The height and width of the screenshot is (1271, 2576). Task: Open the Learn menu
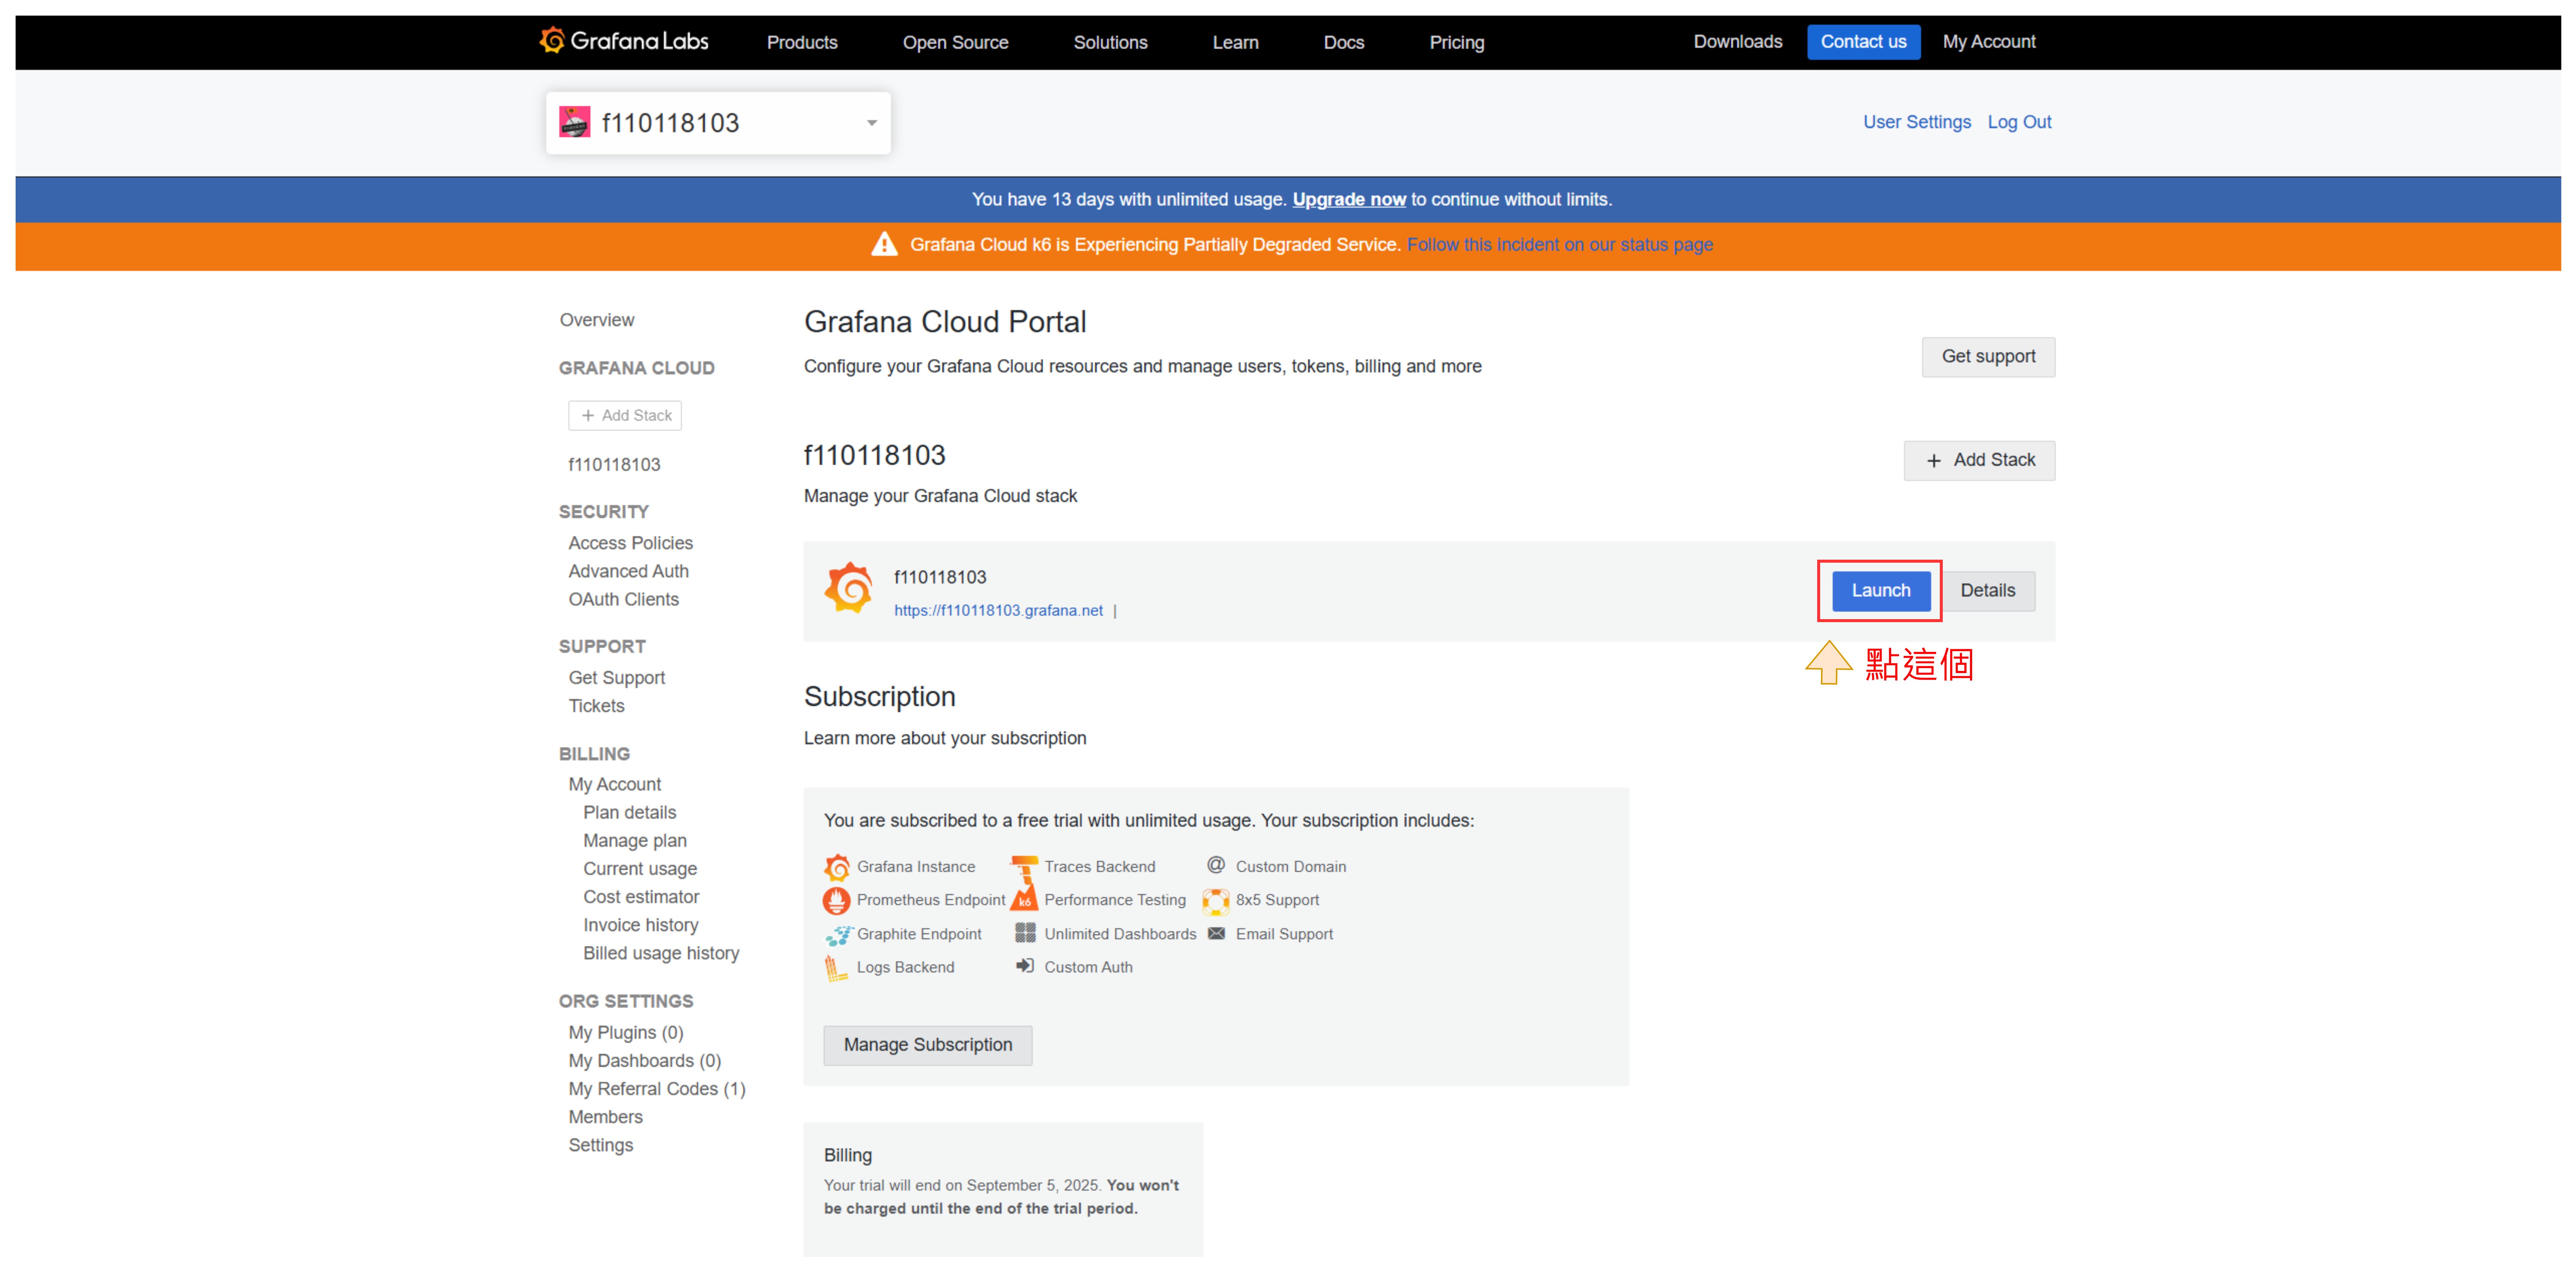coord(1234,42)
